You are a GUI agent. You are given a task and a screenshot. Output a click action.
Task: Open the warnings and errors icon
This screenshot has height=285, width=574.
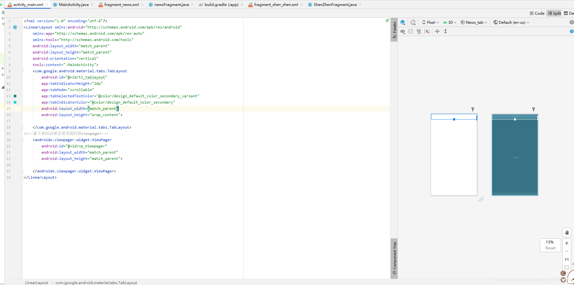click(x=571, y=22)
